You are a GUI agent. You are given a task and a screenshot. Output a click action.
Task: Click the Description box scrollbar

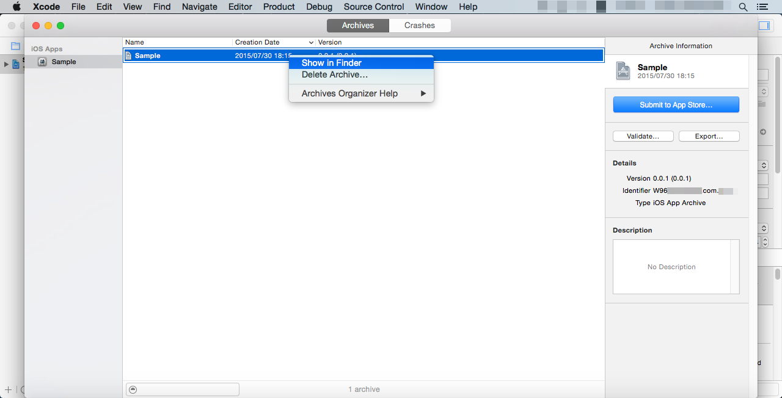click(735, 267)
